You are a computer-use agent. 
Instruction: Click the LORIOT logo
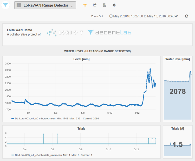(x=65, y=33)
